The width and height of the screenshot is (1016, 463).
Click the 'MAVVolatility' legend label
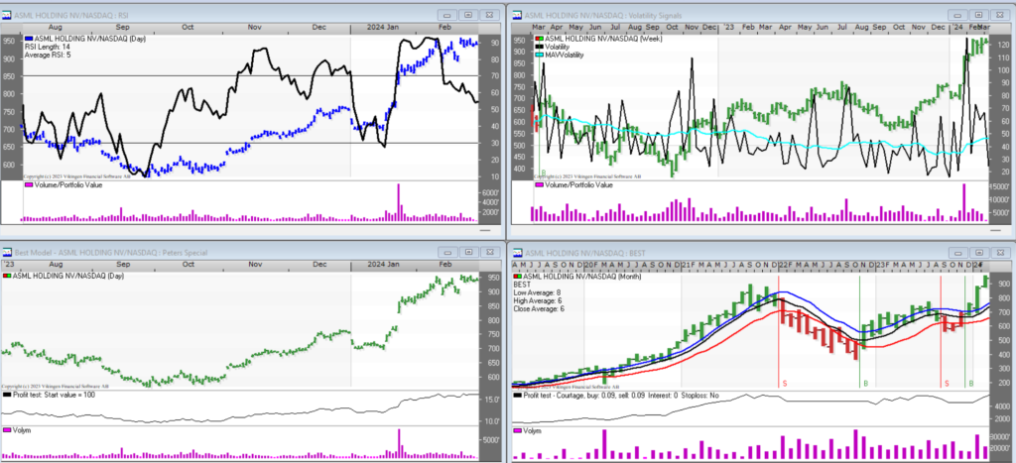point(565,56)
